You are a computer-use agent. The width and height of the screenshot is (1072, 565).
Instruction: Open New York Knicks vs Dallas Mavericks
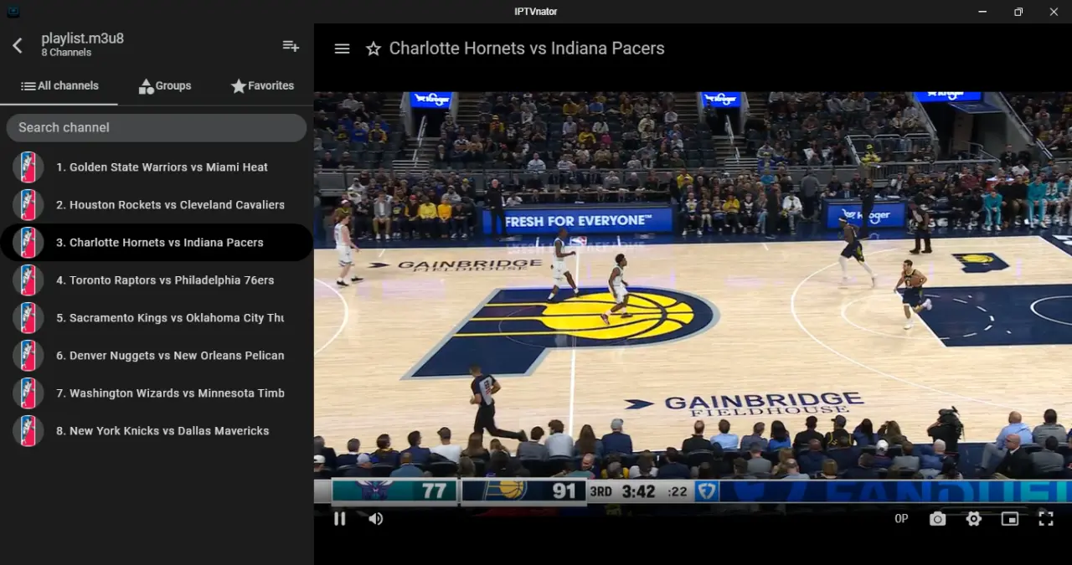157,430
